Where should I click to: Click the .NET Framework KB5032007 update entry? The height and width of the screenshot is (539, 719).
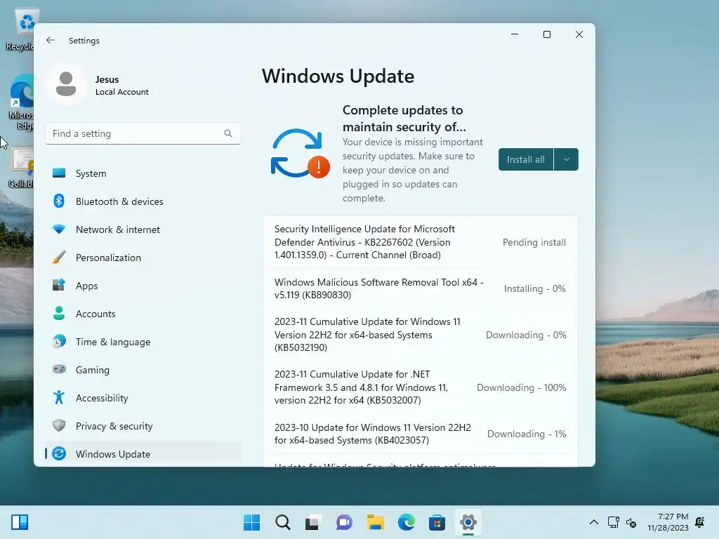click(x=421, y=387)
